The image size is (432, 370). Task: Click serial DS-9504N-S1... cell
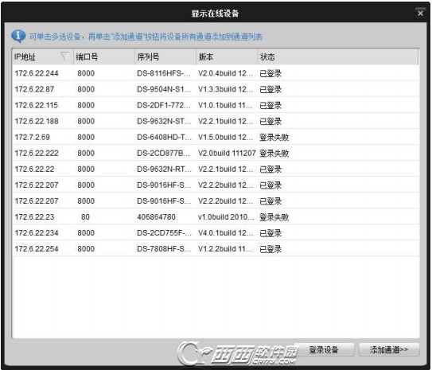click(164, 89)
